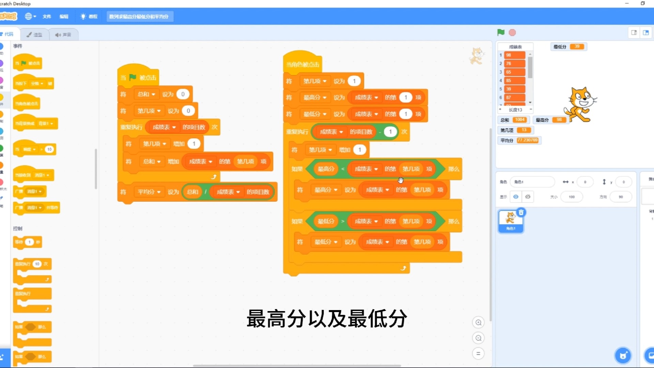
Task: Click the sprite size input field
Action: [572, 197]
